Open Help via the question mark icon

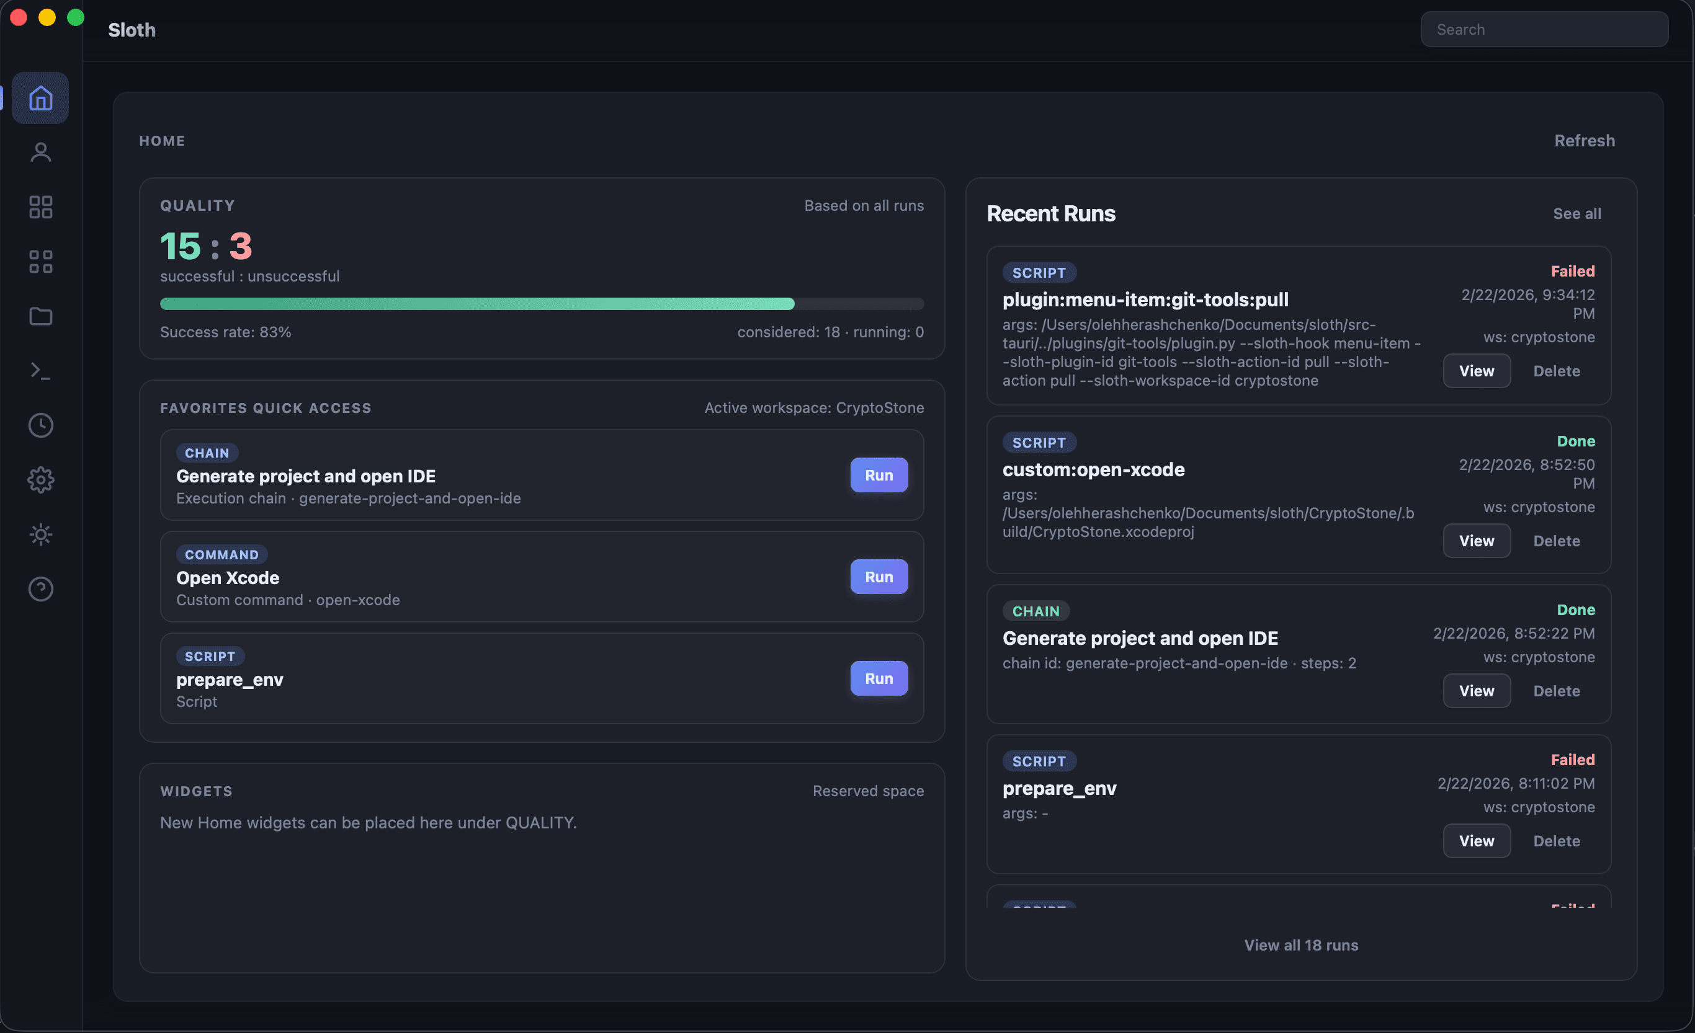40,588
